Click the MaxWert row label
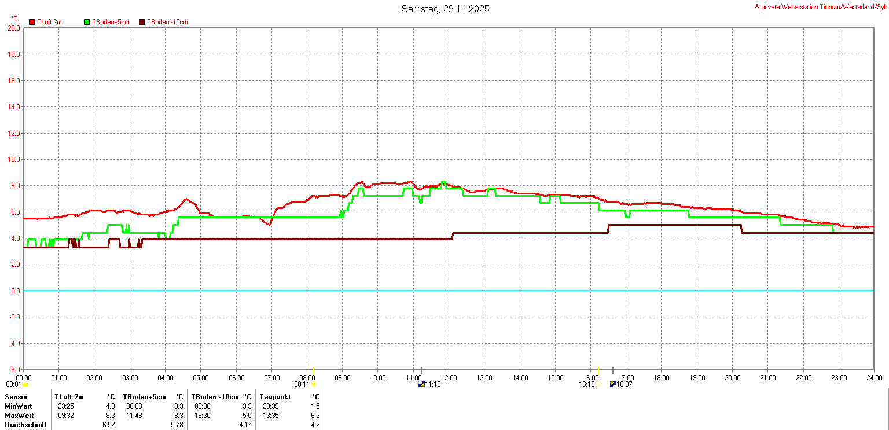889x430 pixels. tap(19, 416)
